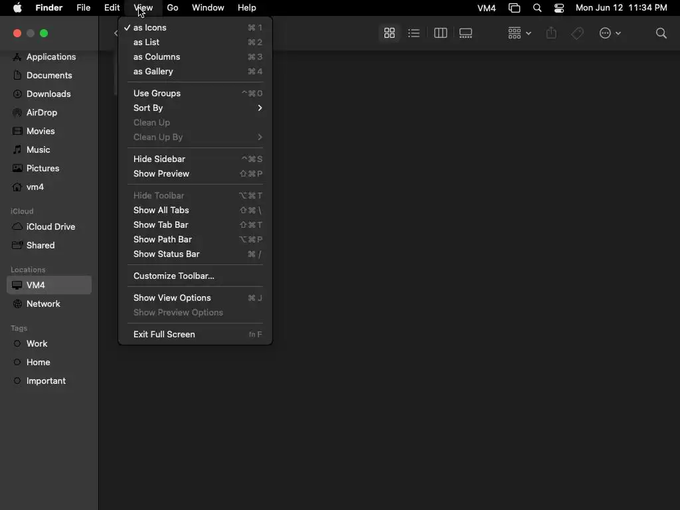Open Customize Toolbar…
The image size is (680, 510).
click(x=195, y=276)
